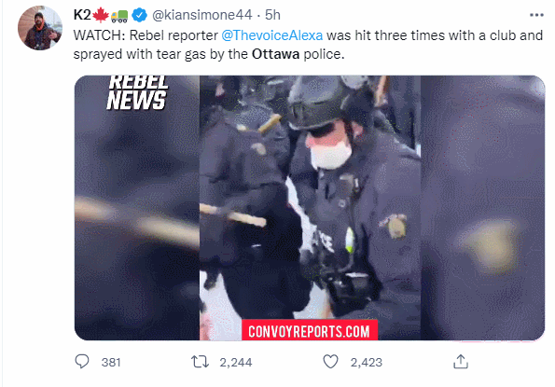Click the 2,244 retweets count
The height and width of the screenshot is (387, 555).
pos(236,362)
